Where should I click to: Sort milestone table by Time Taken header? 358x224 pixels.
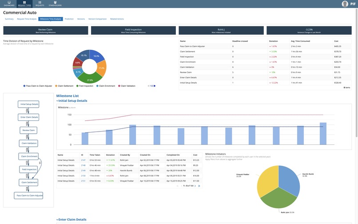95,155
